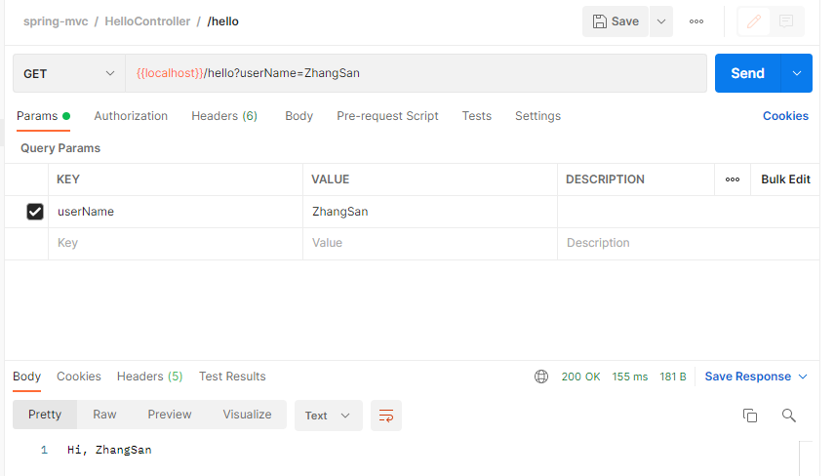The width and height of the screenshot is (835, 476).
Task: Expand the Save Response chevron
Action: pos(803,377)
